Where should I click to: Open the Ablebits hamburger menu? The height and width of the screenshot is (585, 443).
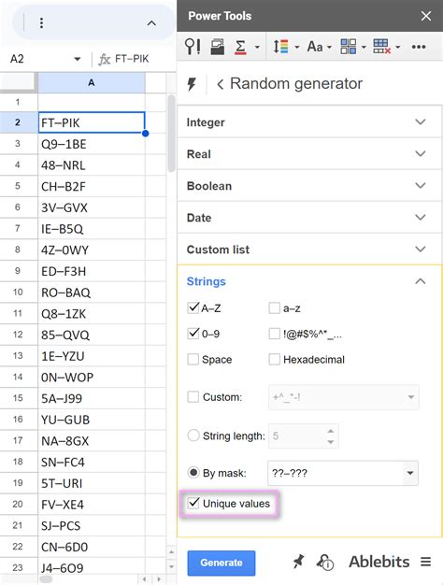426,562
